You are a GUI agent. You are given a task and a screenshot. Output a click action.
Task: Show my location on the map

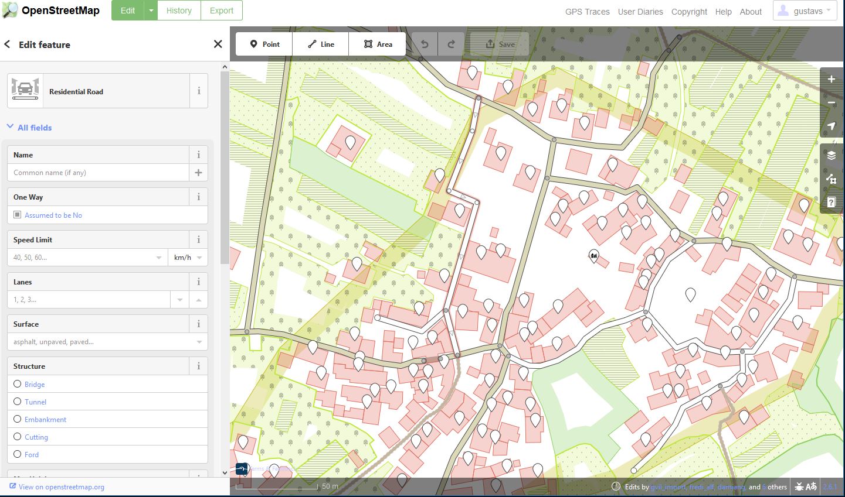tap(831, 126)
